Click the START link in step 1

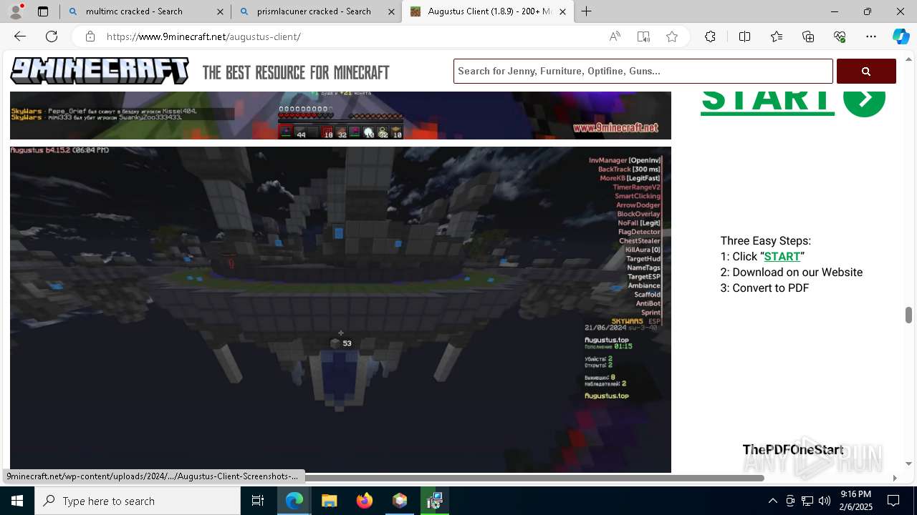pos(782,256)
